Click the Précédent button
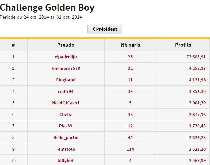Viewport: 210px width, 165px height. pyautogui.click(x=105, y=29)
